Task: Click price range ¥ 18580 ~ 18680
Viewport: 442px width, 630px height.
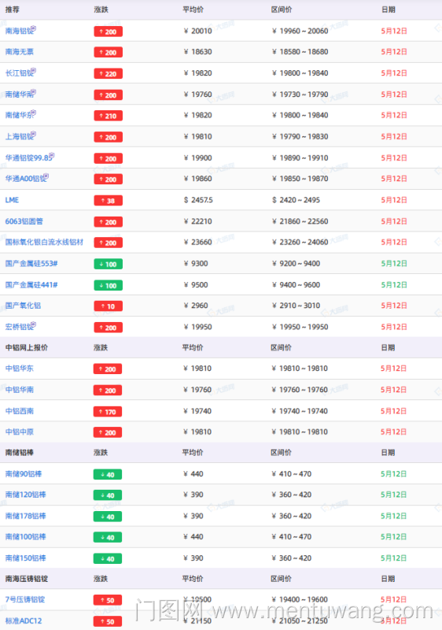Action: [x=300, y=52]
